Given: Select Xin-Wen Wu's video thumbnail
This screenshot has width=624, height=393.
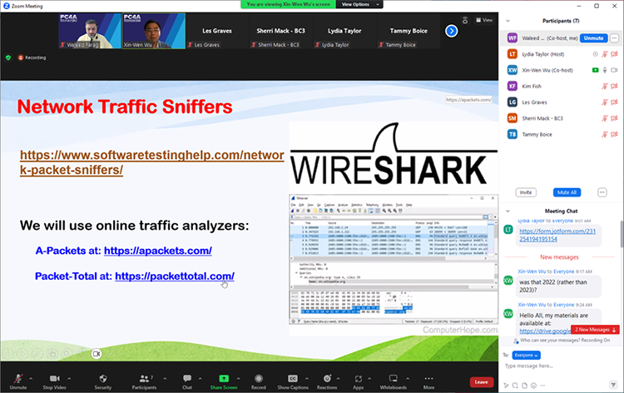Looking at the screenshot, I should (x=154, y=31).
